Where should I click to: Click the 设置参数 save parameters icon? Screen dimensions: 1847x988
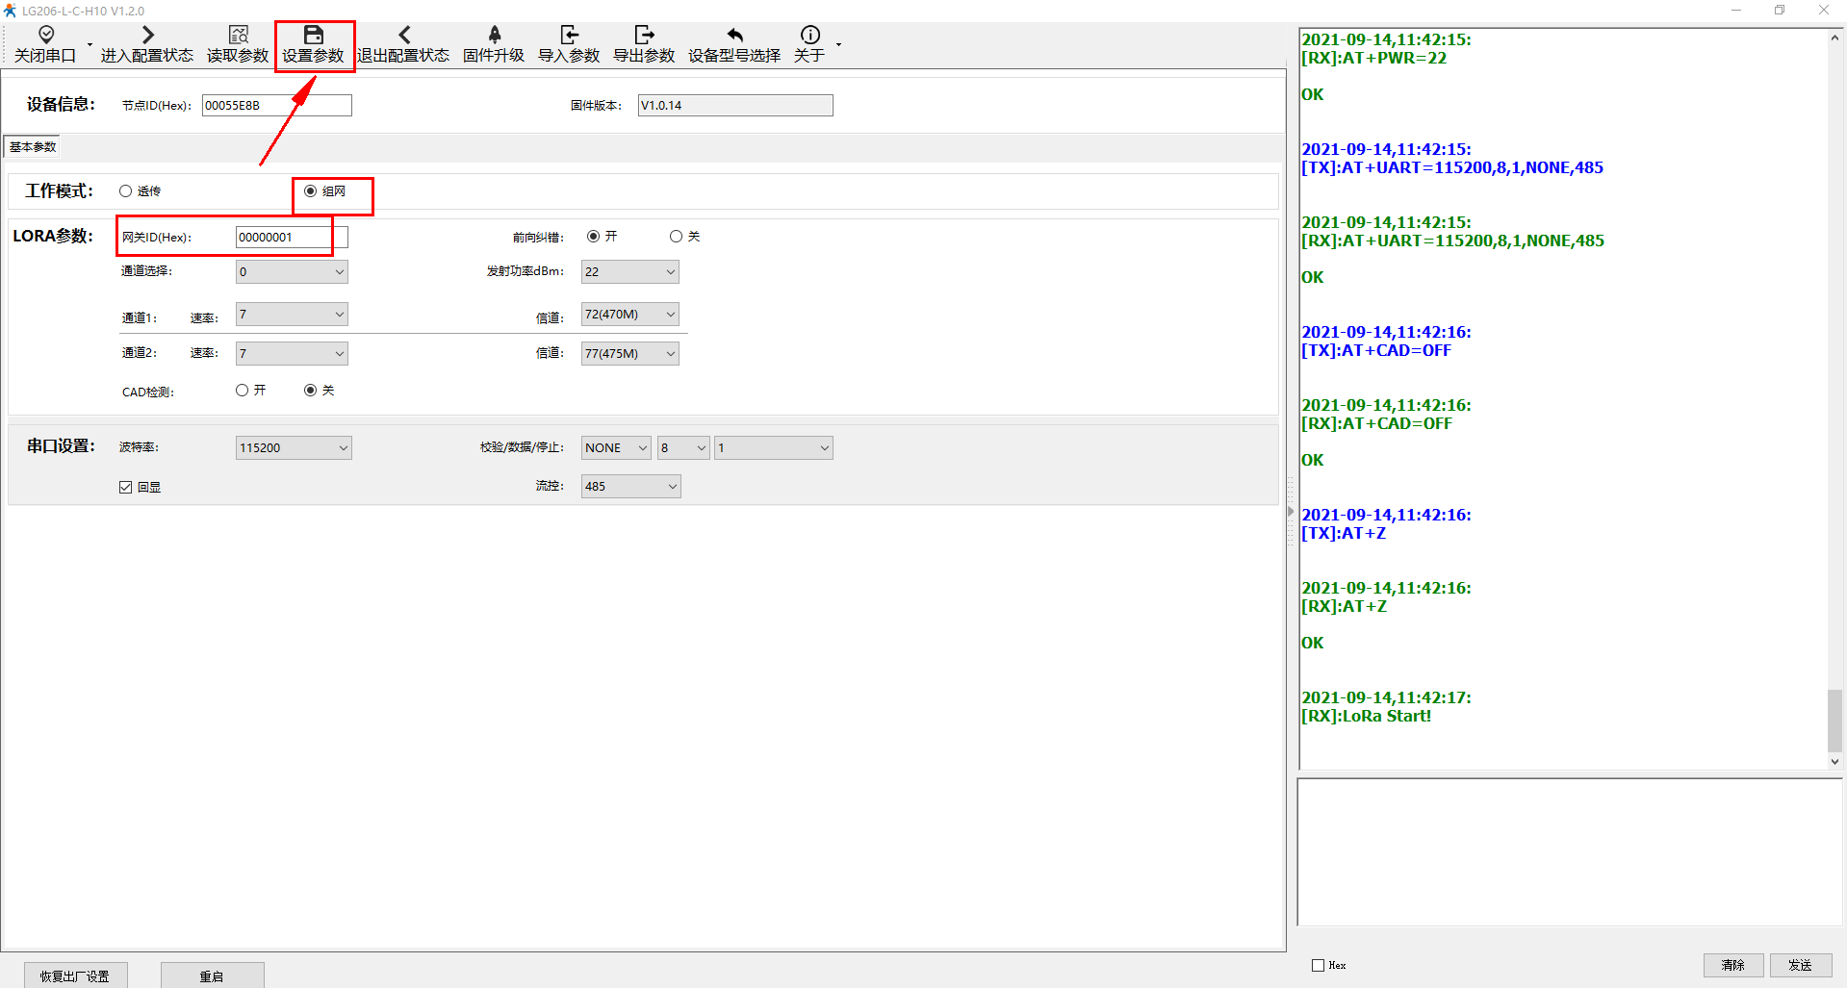tap(313, 36)
